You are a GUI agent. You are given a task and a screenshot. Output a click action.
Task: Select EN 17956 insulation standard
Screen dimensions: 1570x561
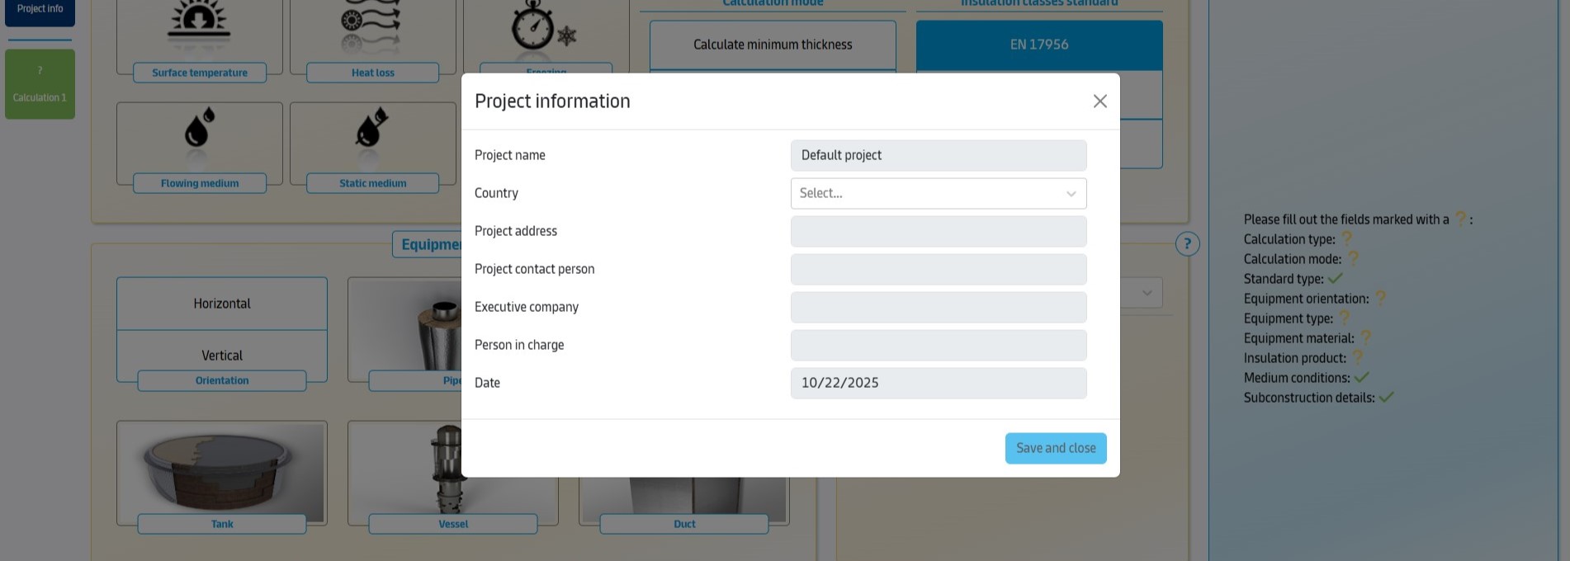tap(1039, 45)
